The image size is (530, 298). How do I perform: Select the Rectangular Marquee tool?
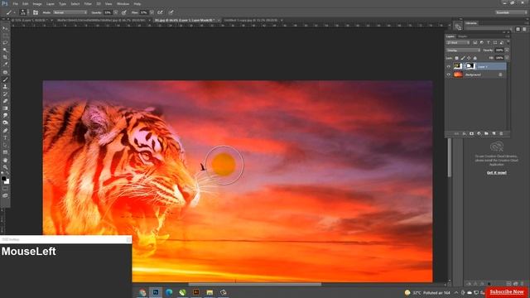click(x=5, y=36)
